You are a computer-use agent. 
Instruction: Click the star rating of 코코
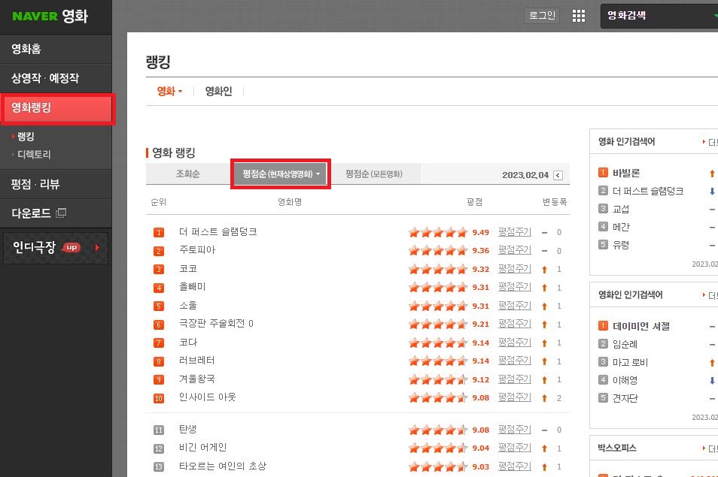[438, 269]
